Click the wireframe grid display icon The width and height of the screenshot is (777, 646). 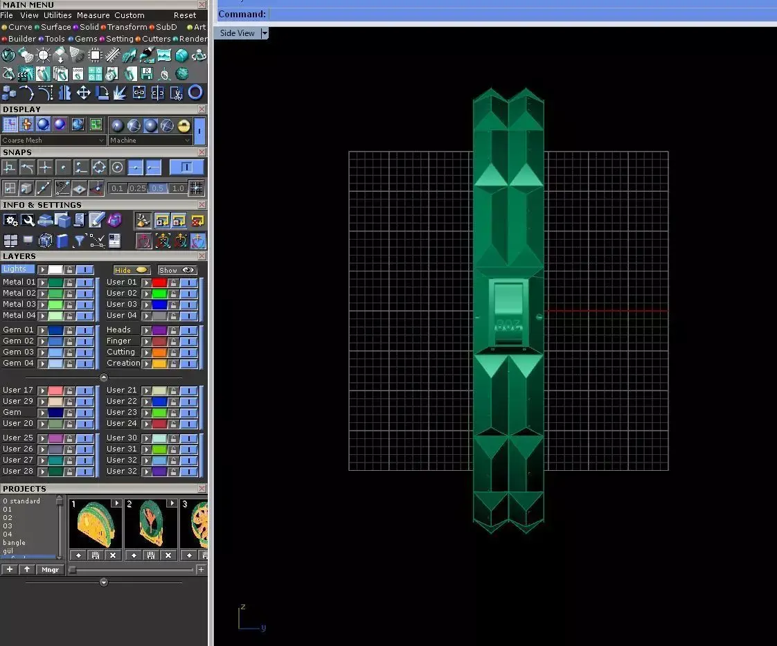[x=10, y=125]
